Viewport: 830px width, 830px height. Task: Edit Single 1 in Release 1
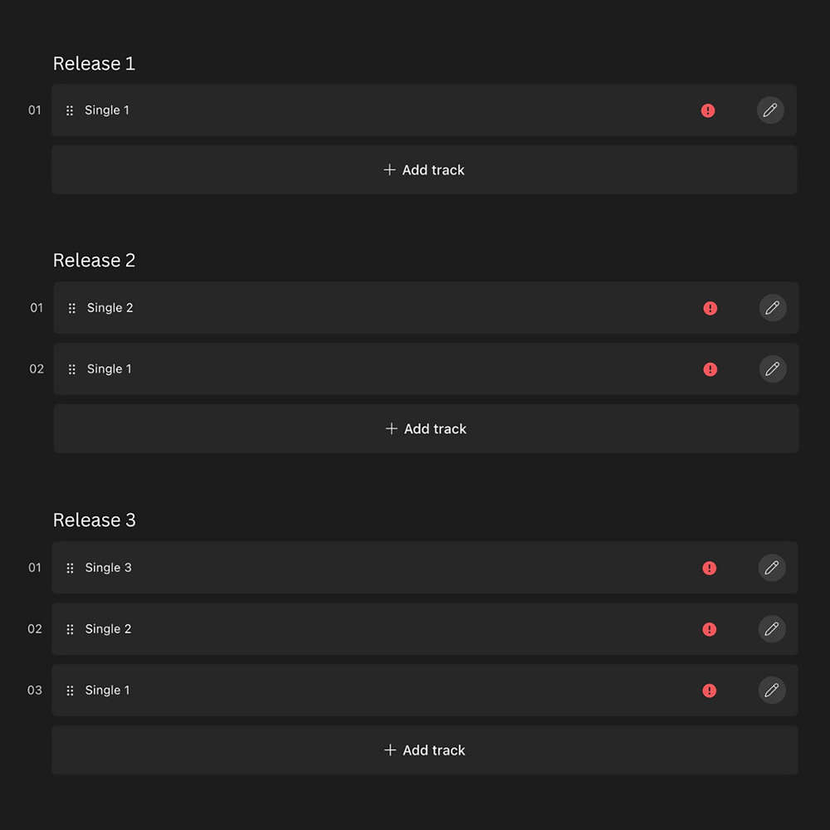(x=770, y=110)
